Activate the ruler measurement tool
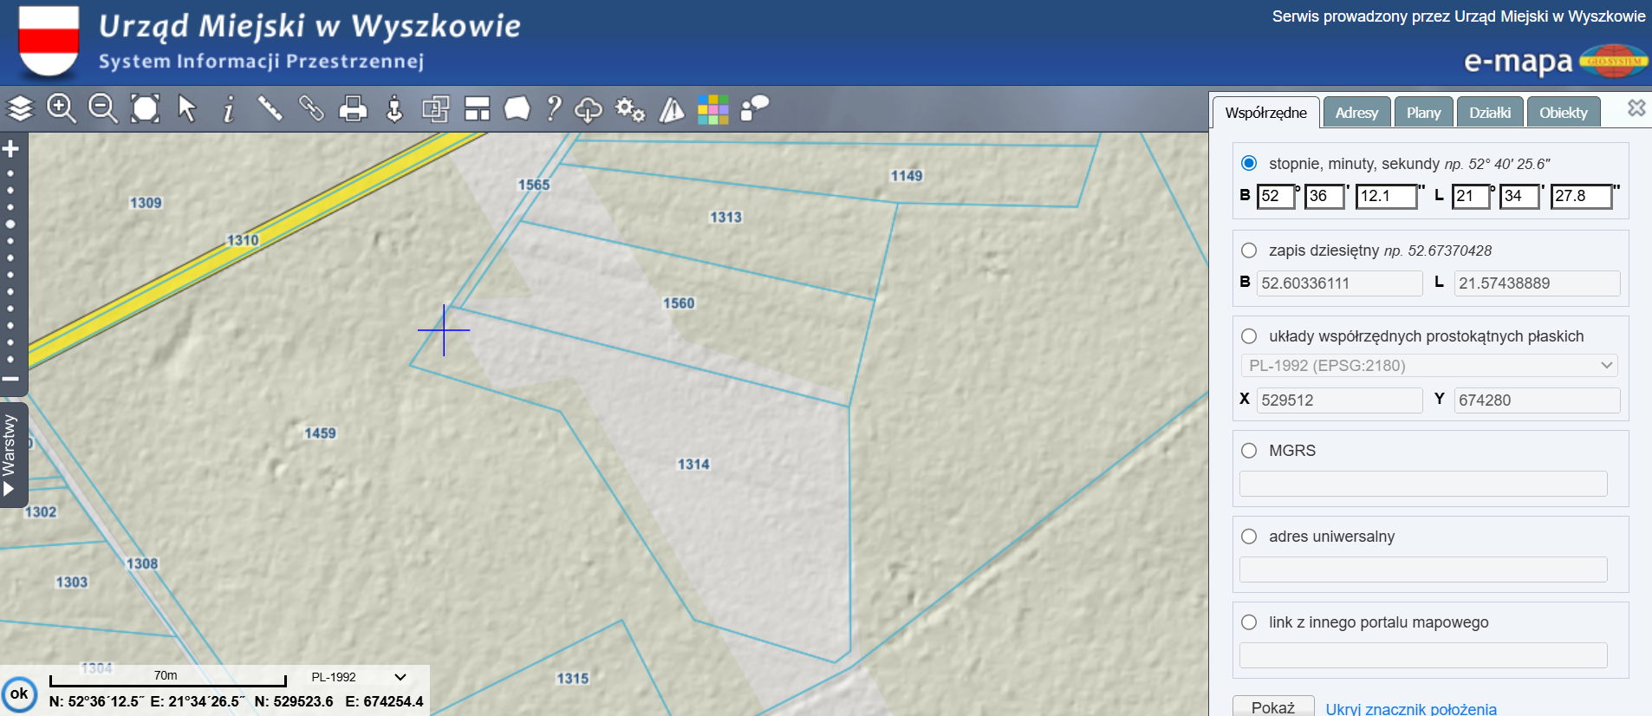This screenshot has height=716, width=1652. [270, 109]
